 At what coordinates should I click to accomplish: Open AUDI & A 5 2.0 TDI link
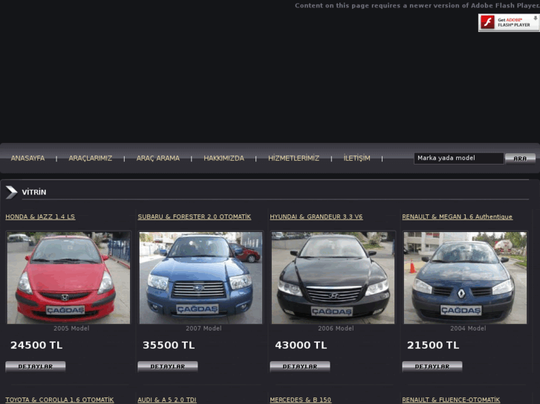167,400
